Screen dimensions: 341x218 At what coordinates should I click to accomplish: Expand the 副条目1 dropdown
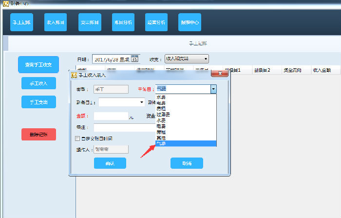[x=142, y=102]
